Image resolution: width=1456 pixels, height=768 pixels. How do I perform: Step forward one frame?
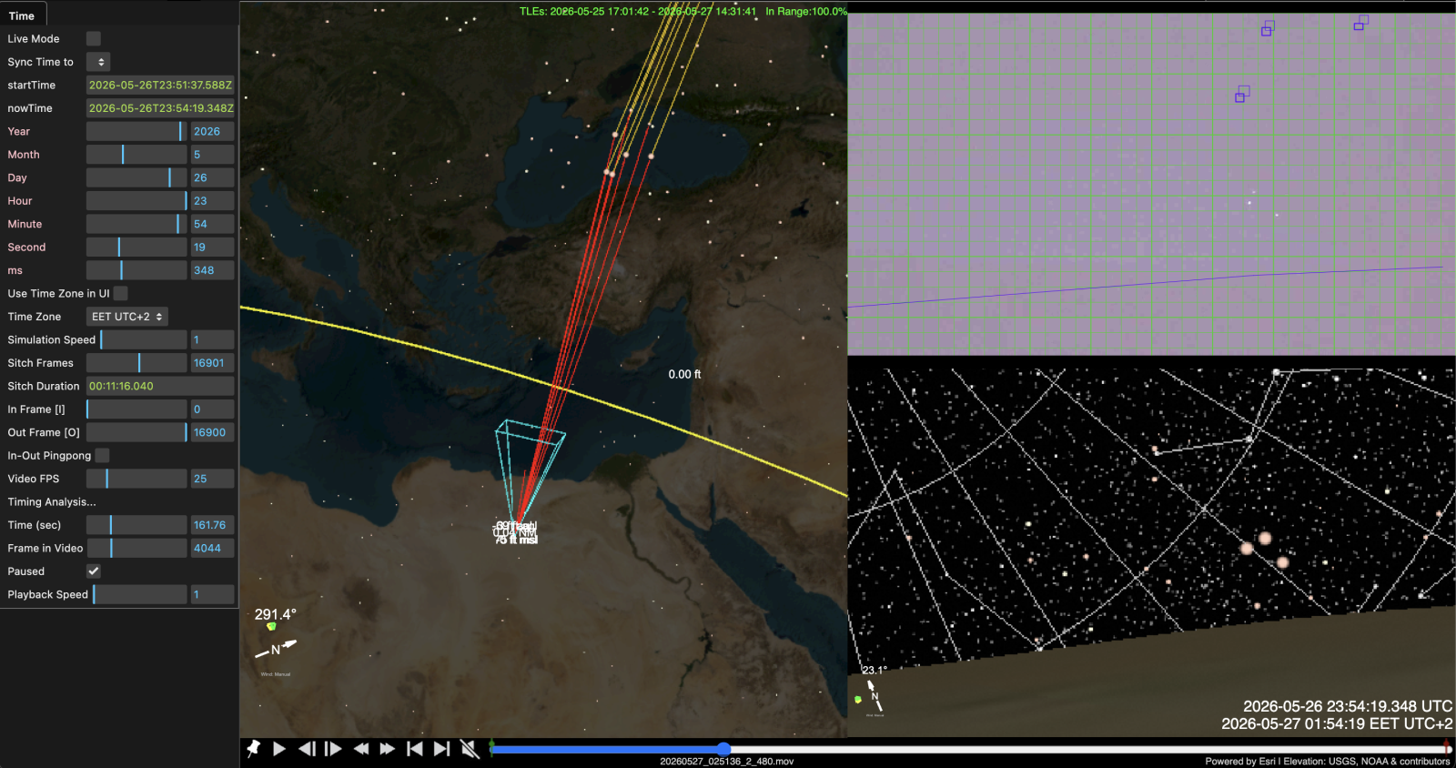click(333, 748)
